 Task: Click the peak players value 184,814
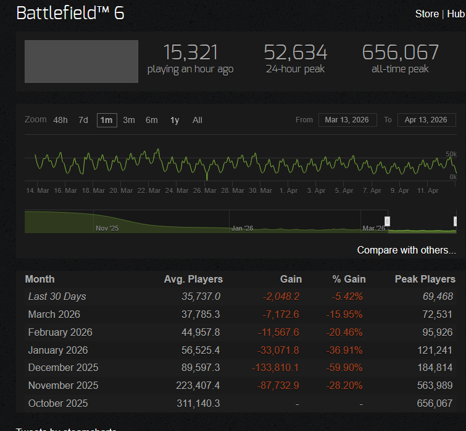point(435,367)
